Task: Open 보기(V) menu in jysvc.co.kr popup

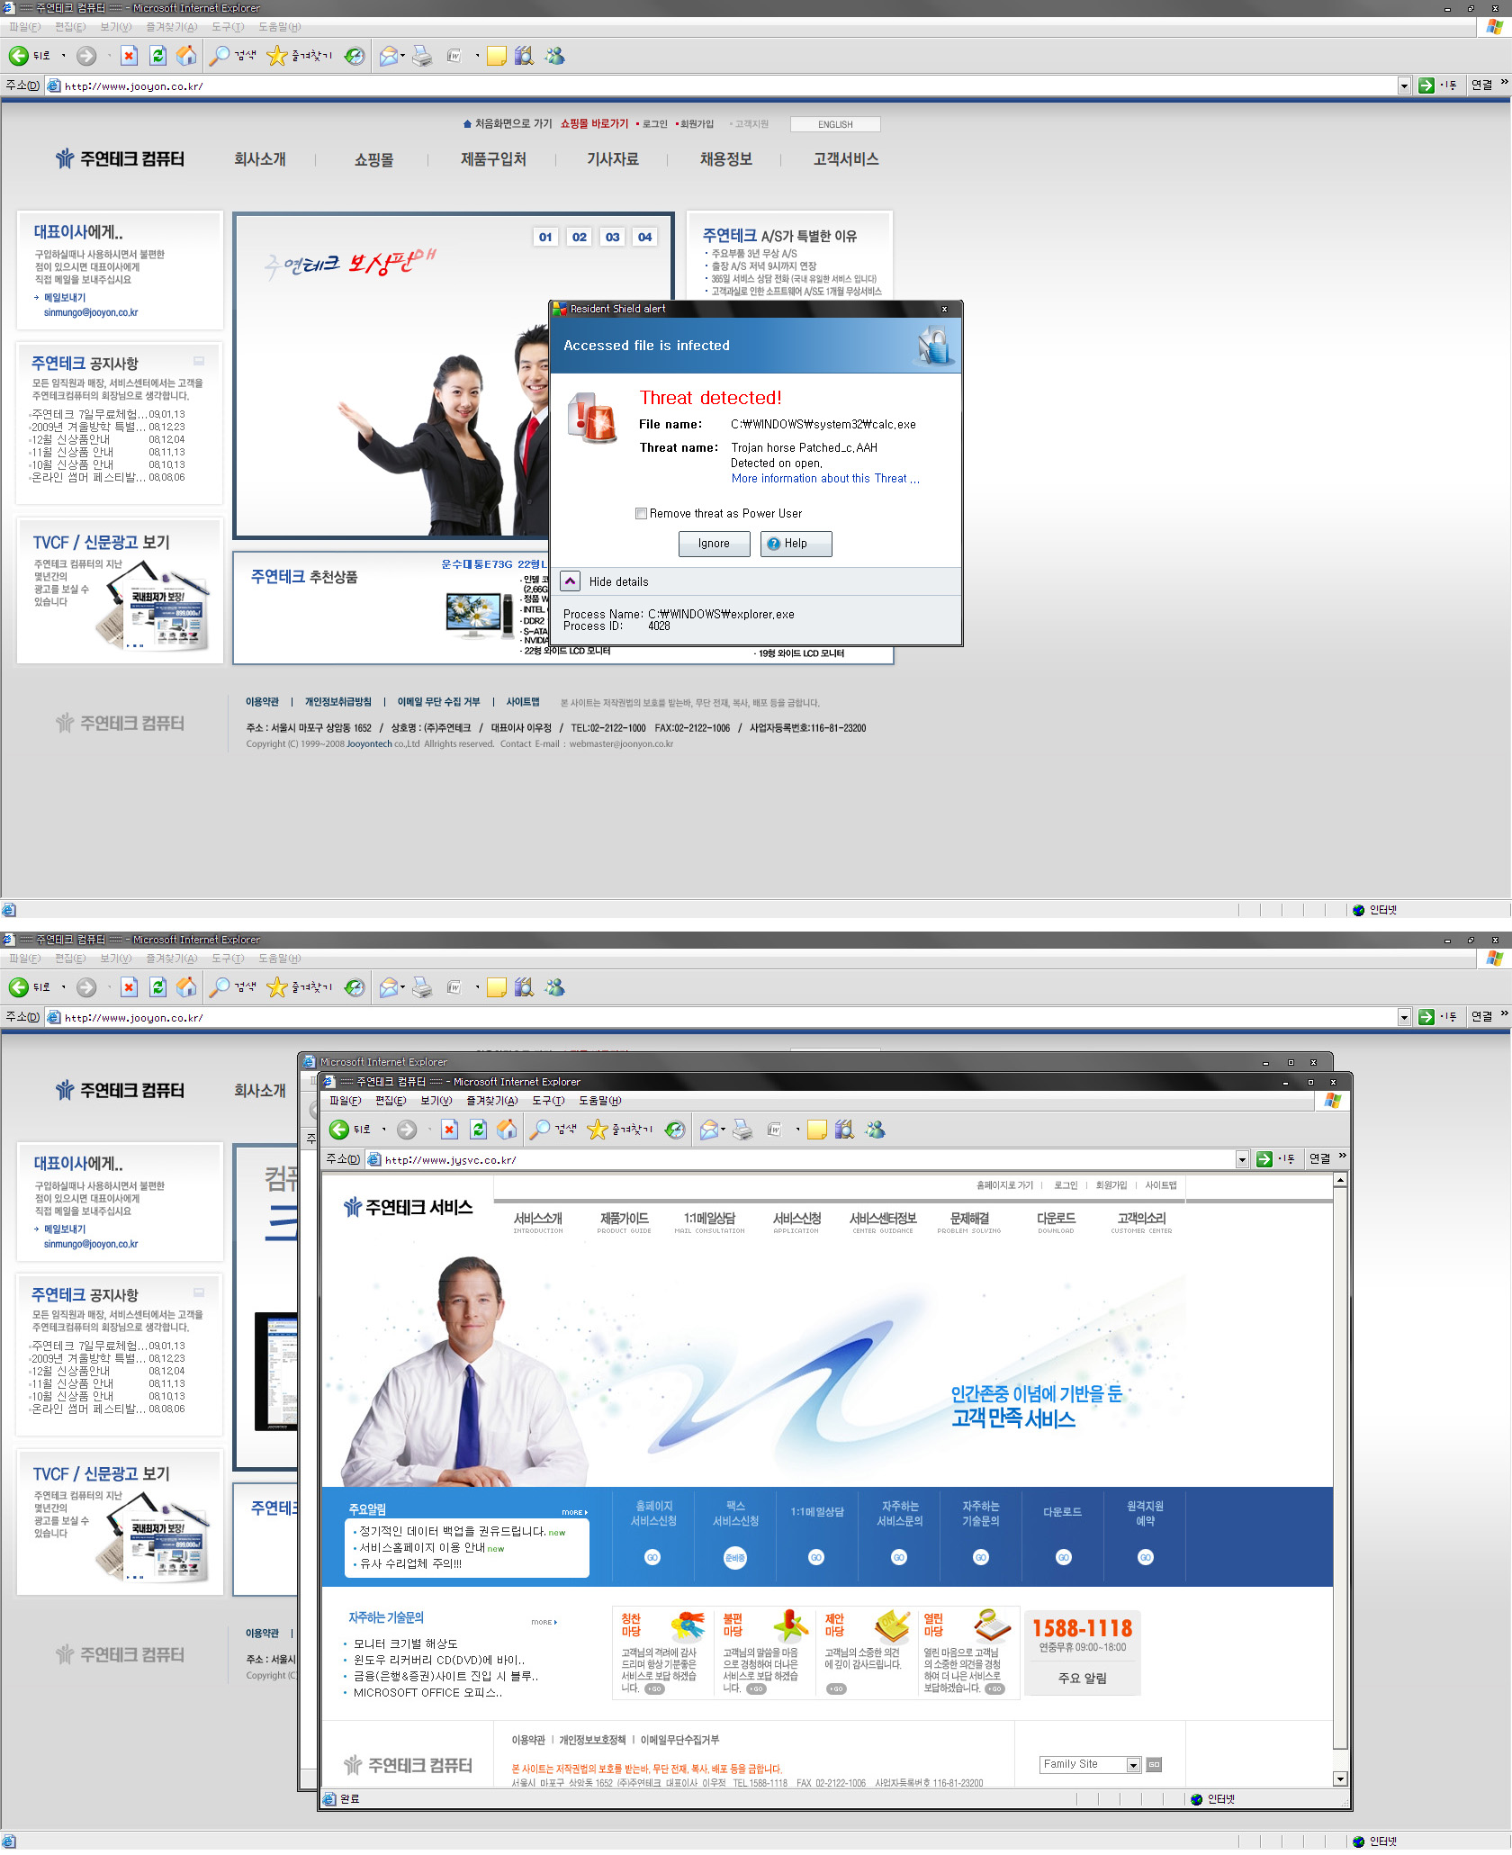Action: point(436,1101)
